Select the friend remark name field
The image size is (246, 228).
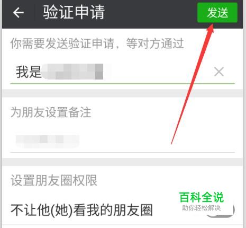point(123,141)
